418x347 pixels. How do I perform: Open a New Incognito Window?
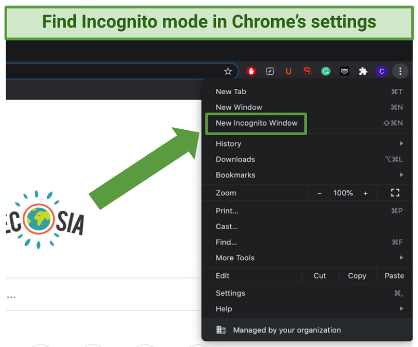pyautogui.click(x=307, y=123)
